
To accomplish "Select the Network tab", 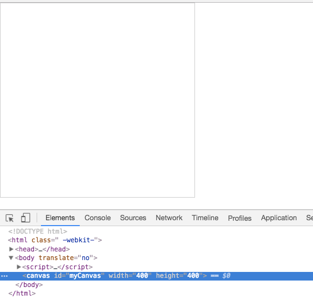I will point(169,218).
